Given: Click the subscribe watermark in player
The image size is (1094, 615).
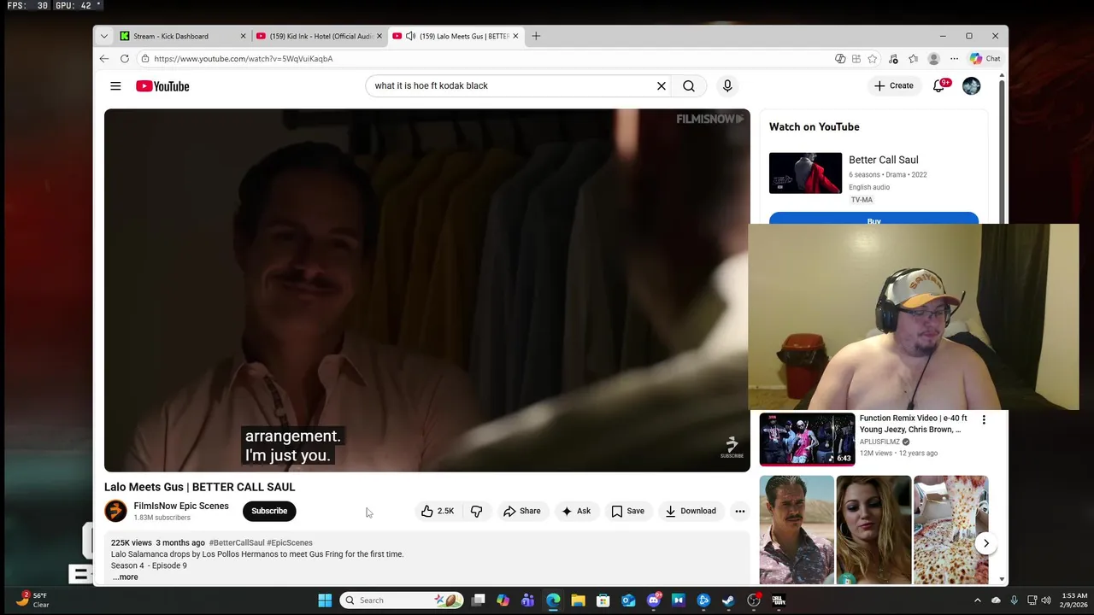Looking at the screenshot, I should 732,447.
